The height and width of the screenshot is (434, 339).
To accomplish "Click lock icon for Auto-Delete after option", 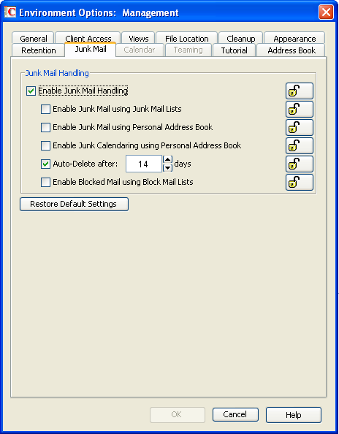I will click(x=299, y=164).
